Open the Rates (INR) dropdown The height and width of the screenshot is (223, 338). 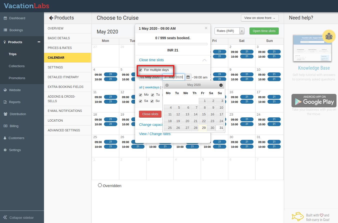pyautogui.click(x=229, y=31)
